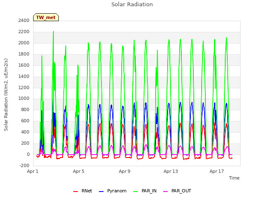Toggle the RNet legend entry
This screenshot has width=265, height=199.
(x=83, y=191)
